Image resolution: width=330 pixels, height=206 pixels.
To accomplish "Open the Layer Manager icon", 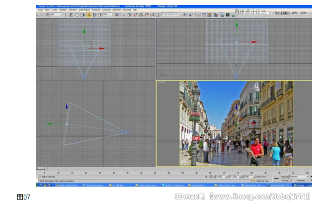I will pos(197,15).
